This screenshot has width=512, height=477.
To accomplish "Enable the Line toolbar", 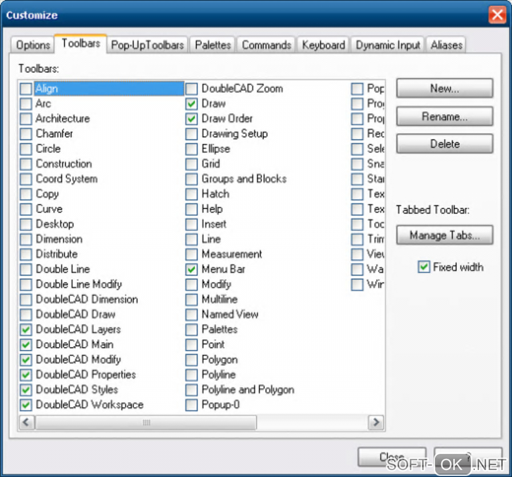I will pyautogui.click(x=192, y=239).
